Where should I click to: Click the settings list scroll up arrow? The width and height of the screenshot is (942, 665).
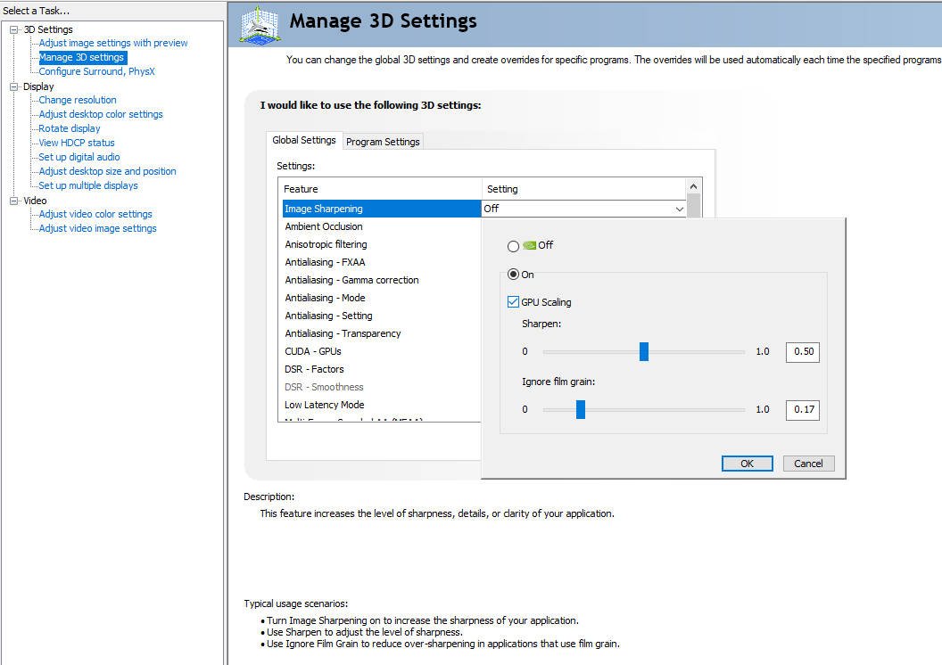[x=693, y=186]
